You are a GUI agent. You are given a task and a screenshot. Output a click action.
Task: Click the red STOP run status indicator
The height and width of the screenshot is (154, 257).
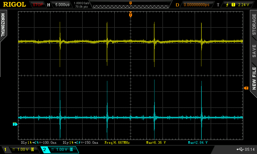(x=38, y=5)
